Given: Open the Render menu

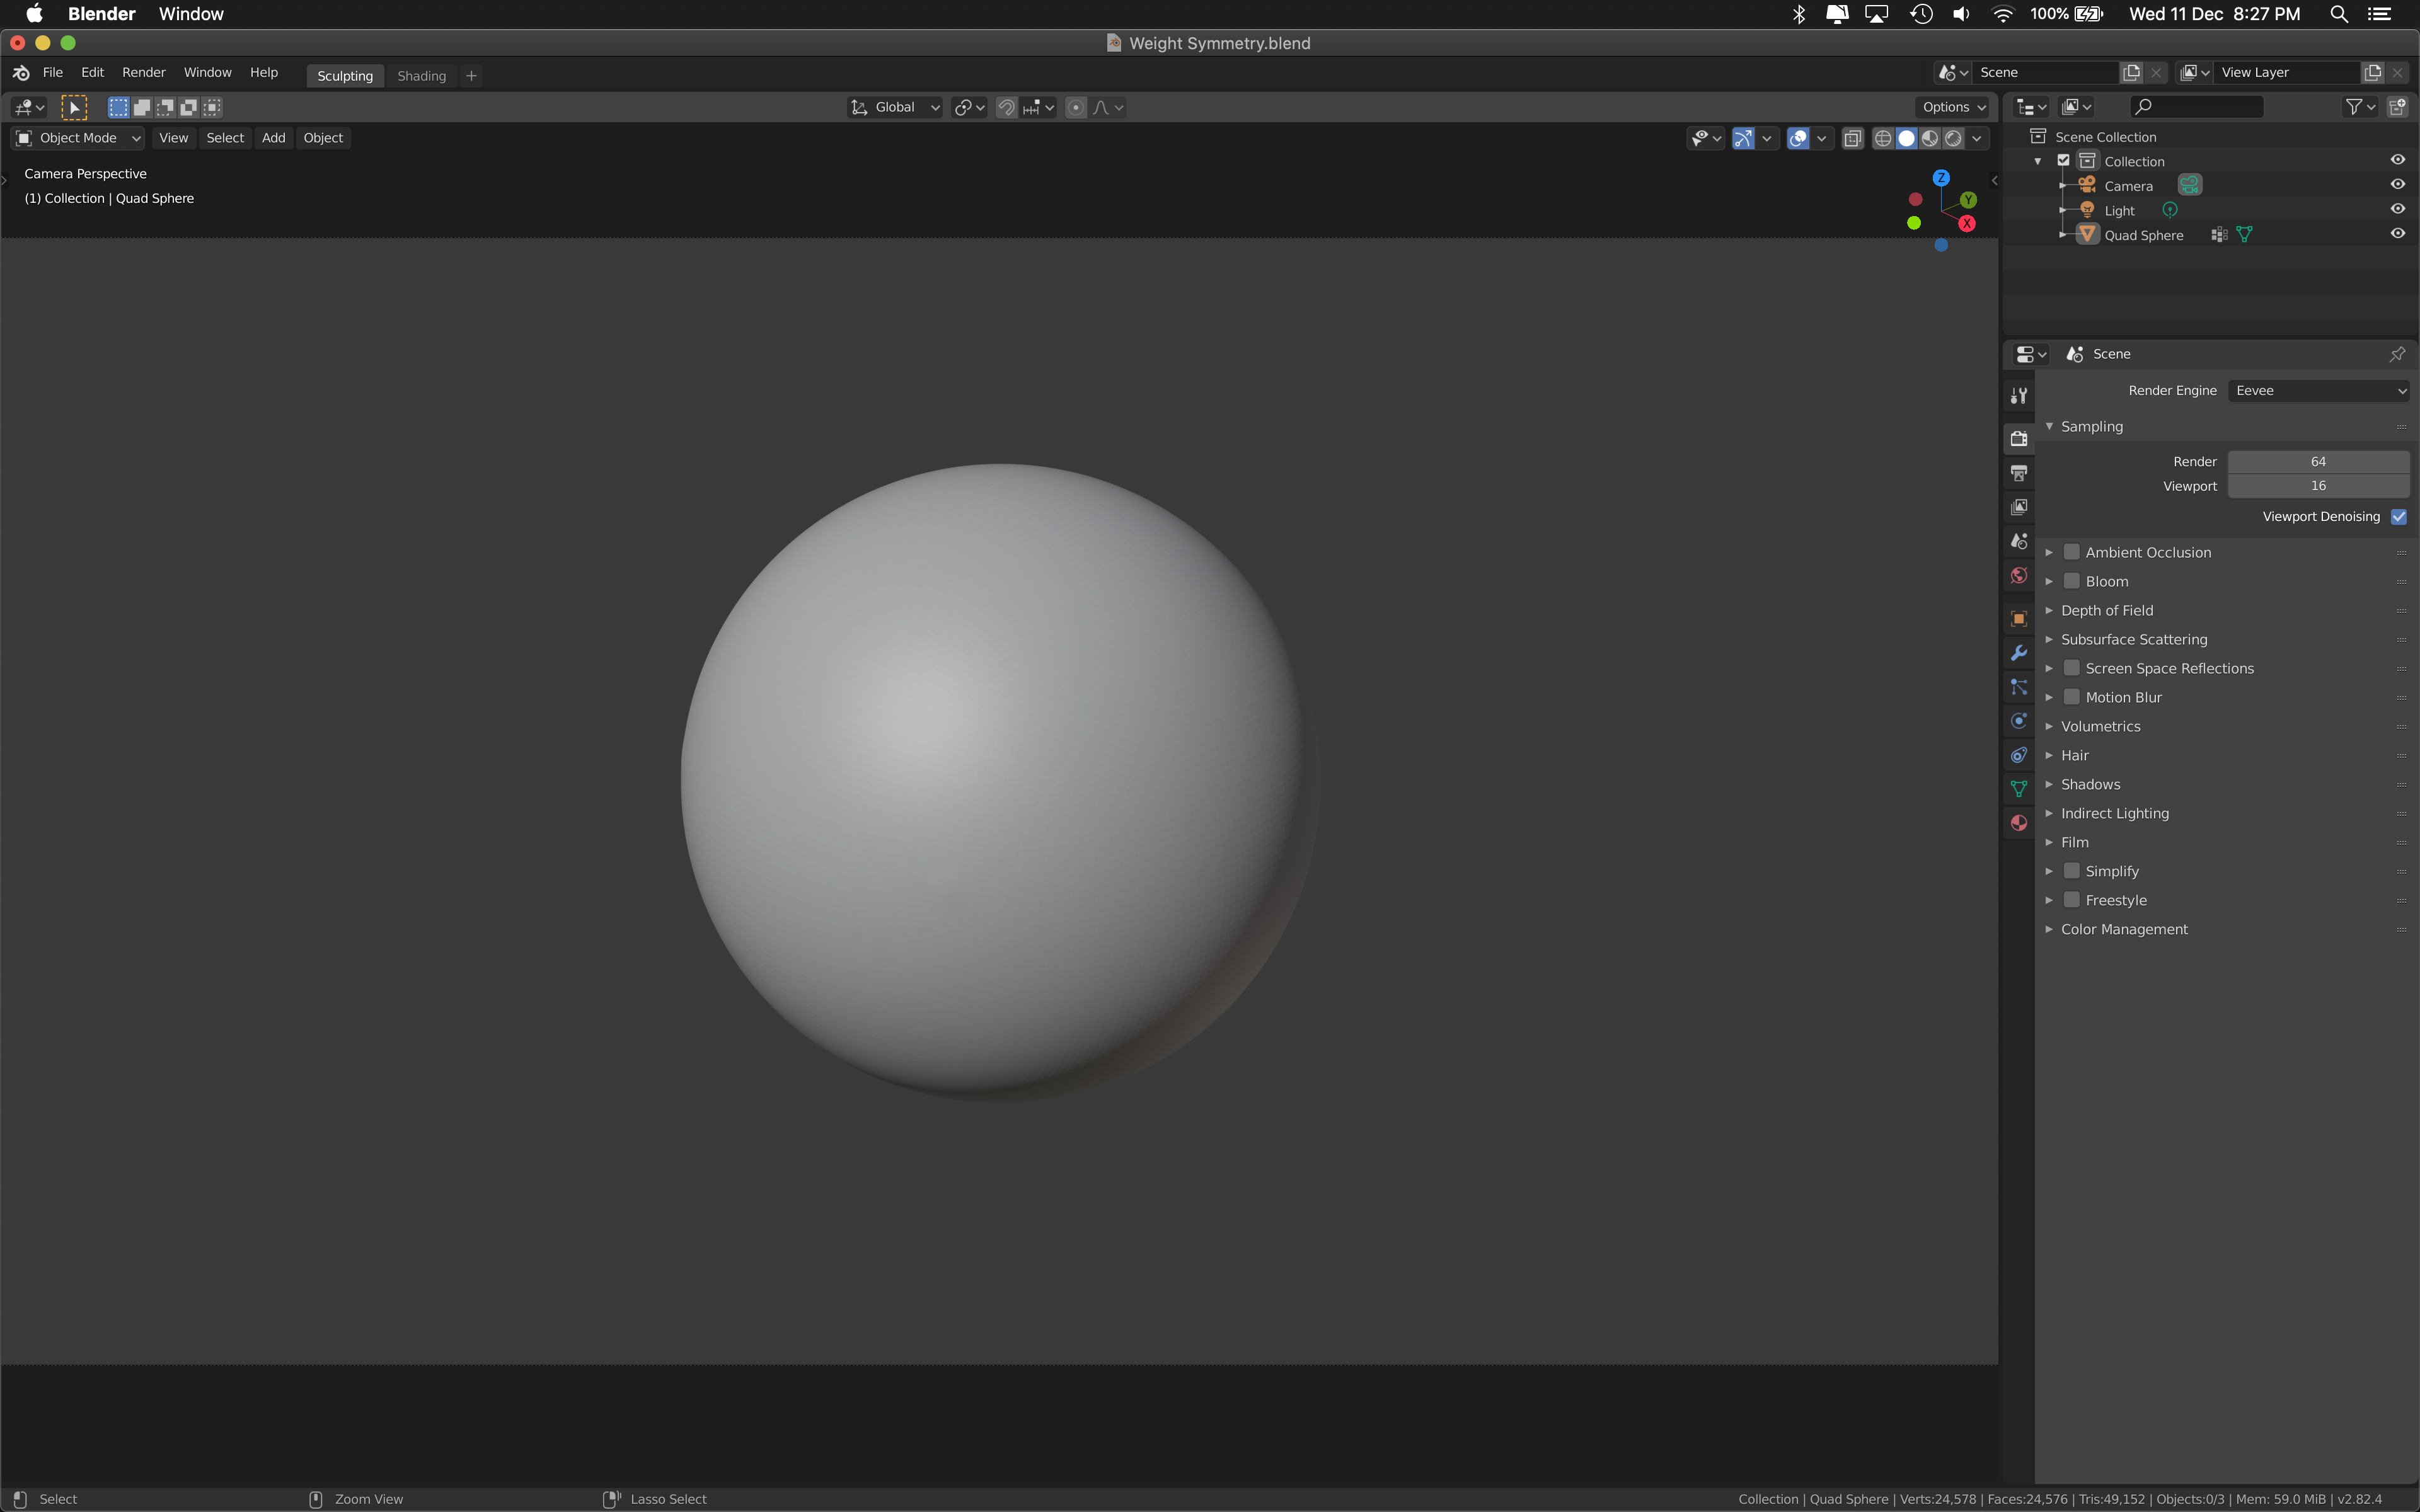Looking at the screenshot, I should 144,72.
